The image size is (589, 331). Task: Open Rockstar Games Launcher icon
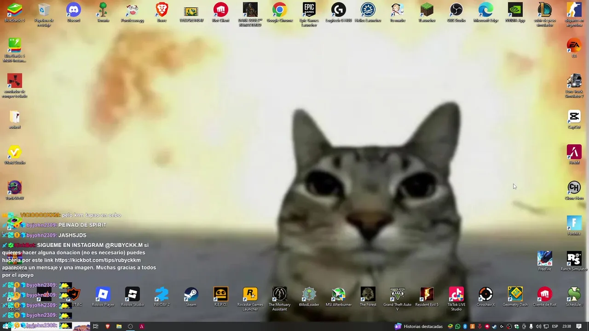[x=250, y=299]
